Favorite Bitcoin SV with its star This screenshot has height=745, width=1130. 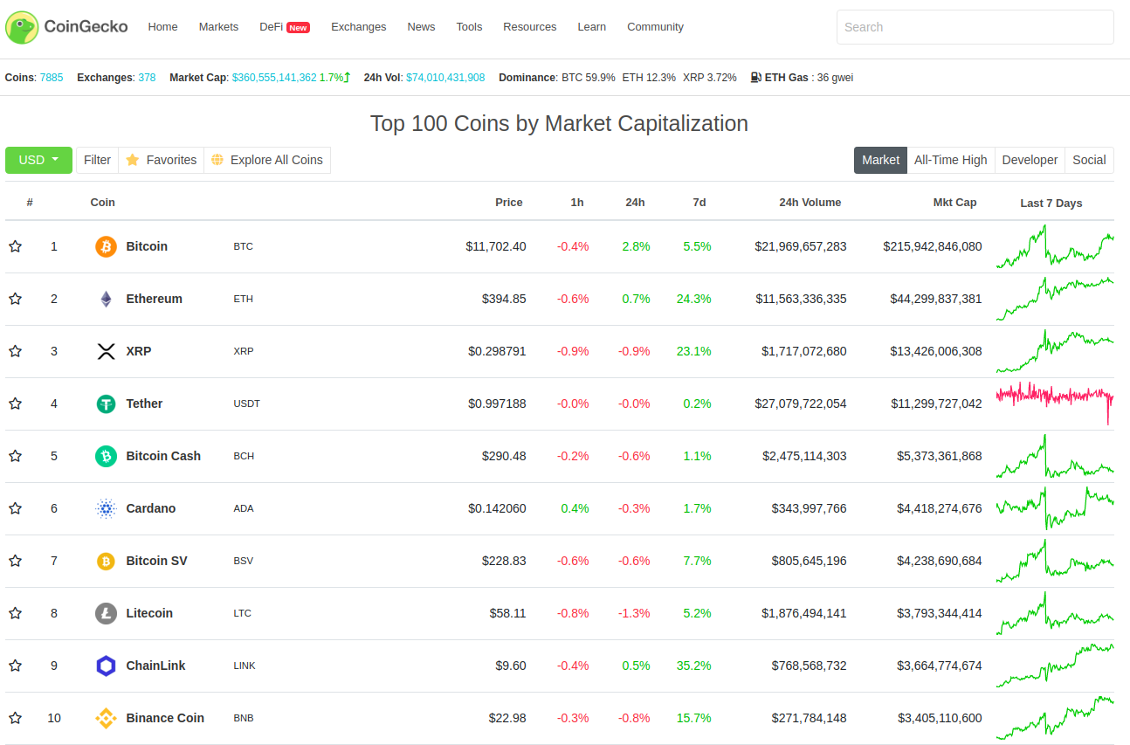[15, 561]
